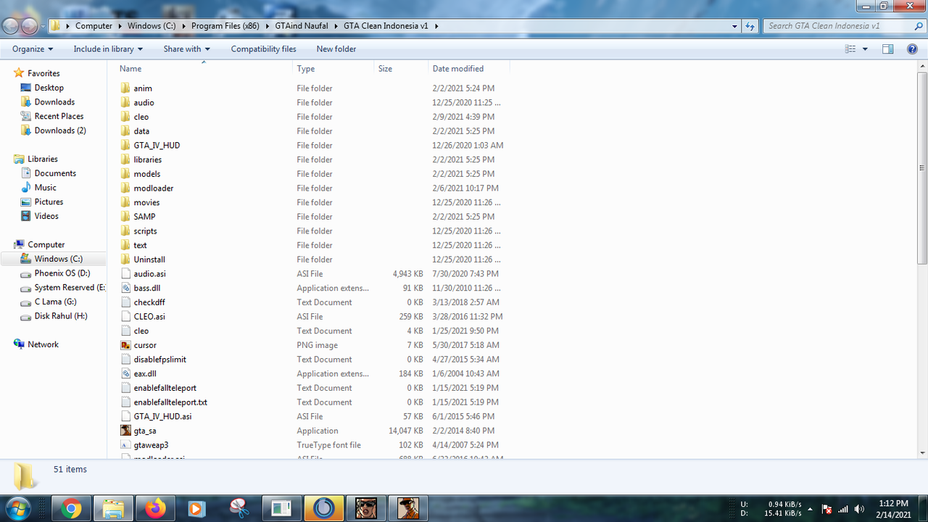Open Windows Explorer help
Image resolution: width=928 pixels, height=522 pixels.
click(912, 49)
